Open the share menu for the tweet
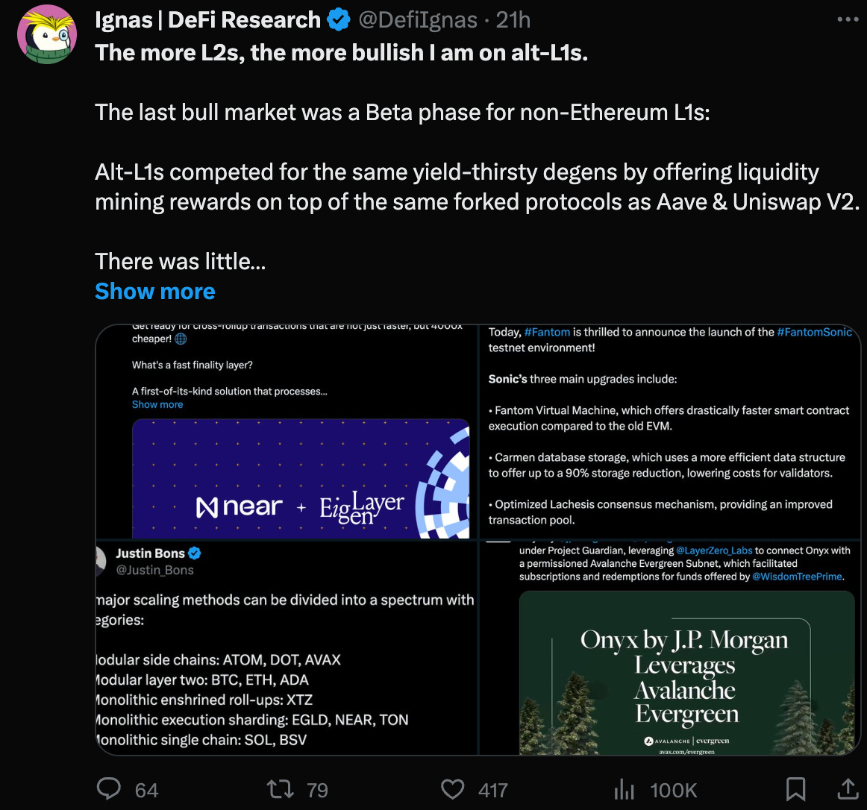The width and height of the screenshot is (867, 810). 849,787
